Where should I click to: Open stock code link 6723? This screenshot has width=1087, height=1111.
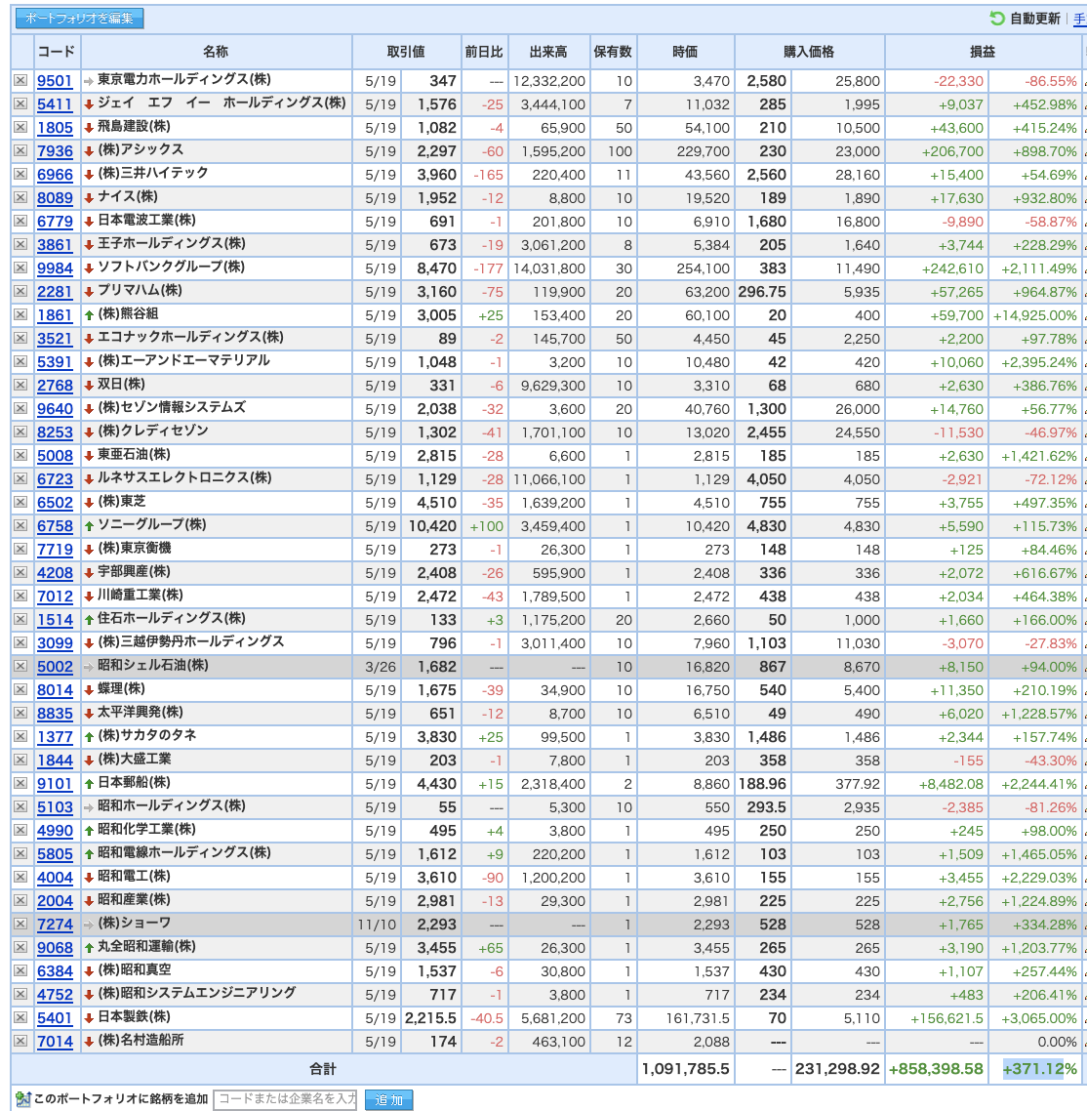(x=56, y=479)
